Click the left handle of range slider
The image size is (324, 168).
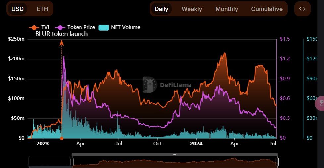point(72,162)
